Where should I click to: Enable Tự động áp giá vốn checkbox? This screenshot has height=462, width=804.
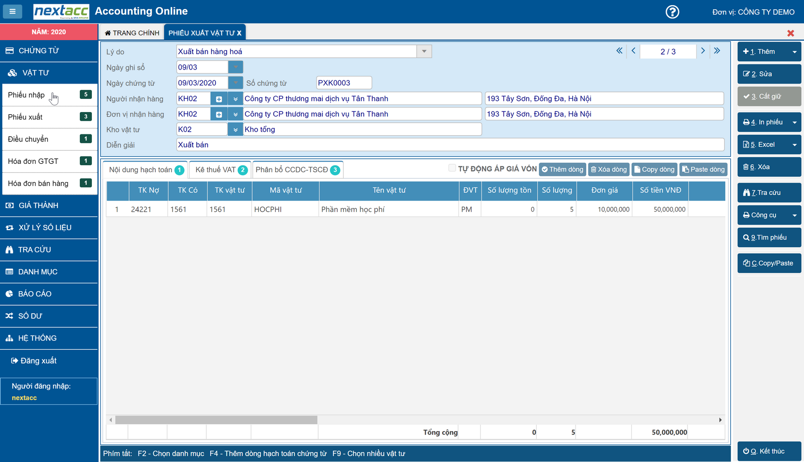click(452, 168)
